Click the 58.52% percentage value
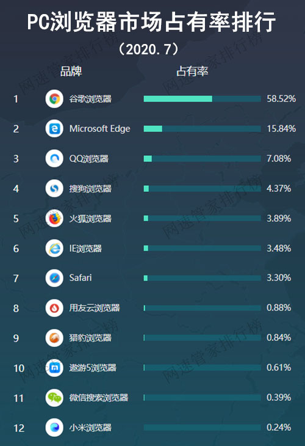 tap(281, 99)
